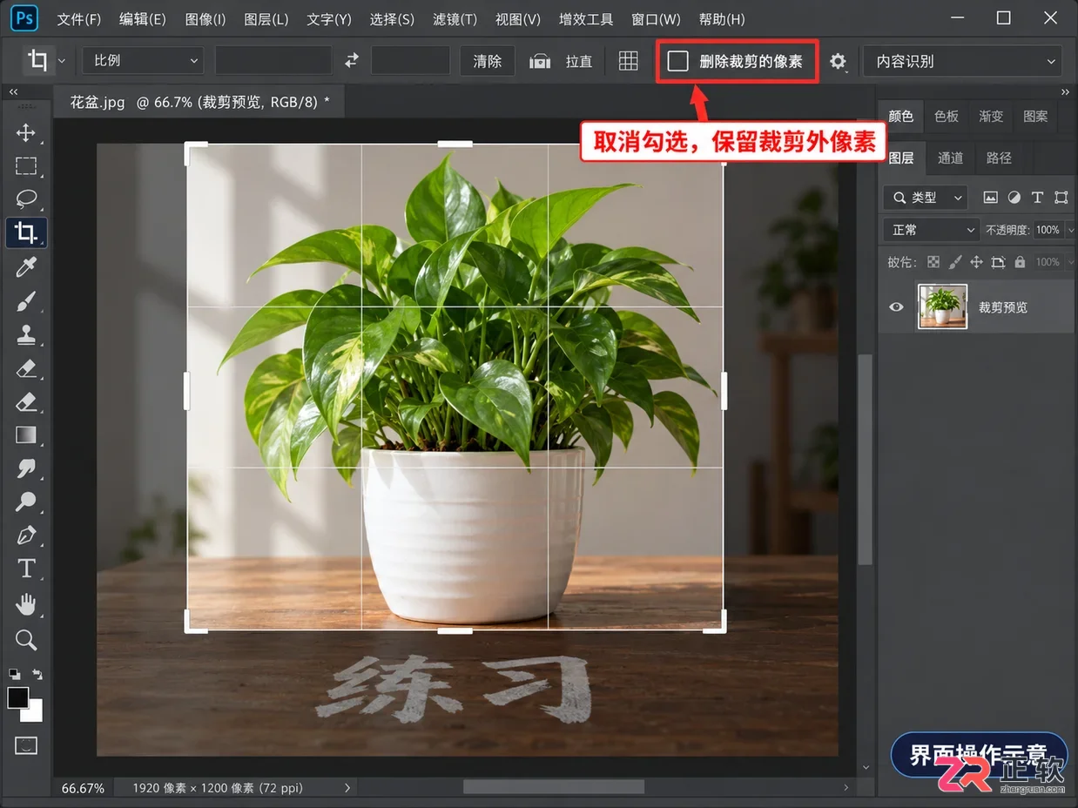
Task: Open crop overlay grid options
Action: coord(628,61)
